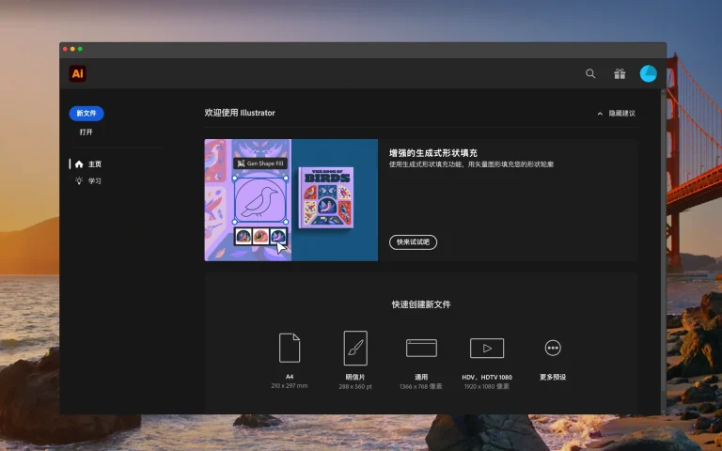The height and width of the screenshot is (451, 722).
Task: Click the 新文件 button
Action: (86, 113)
